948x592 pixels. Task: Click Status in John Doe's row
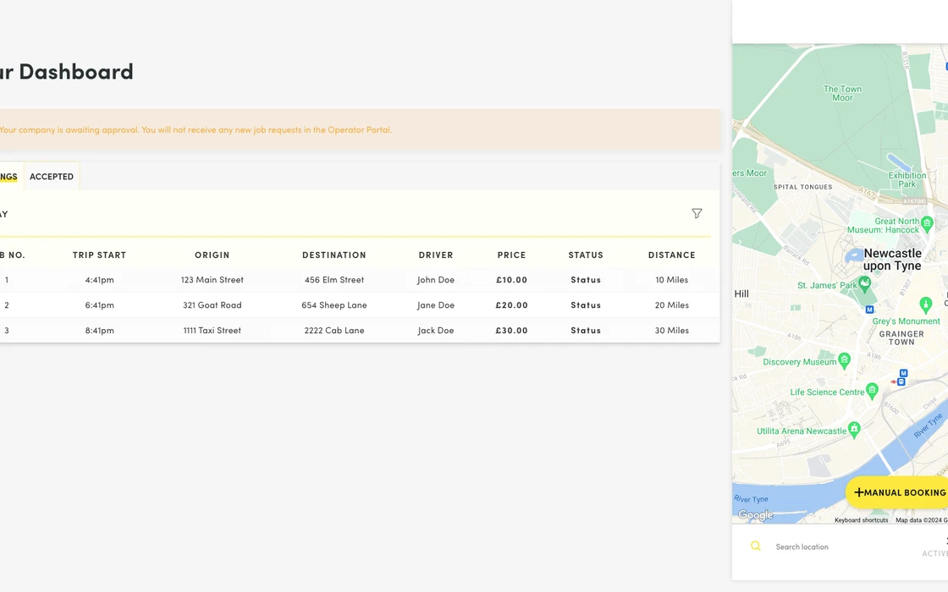click(x=586, y=280)
